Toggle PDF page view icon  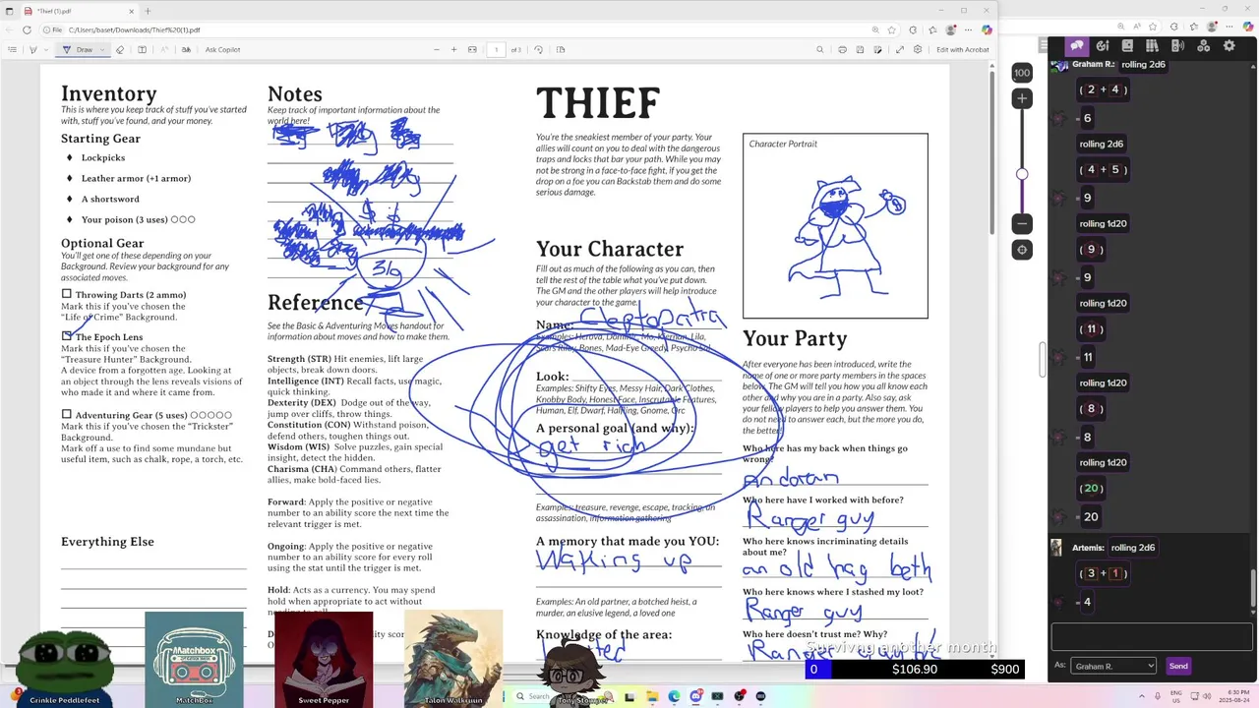click(x=561, y=49)
